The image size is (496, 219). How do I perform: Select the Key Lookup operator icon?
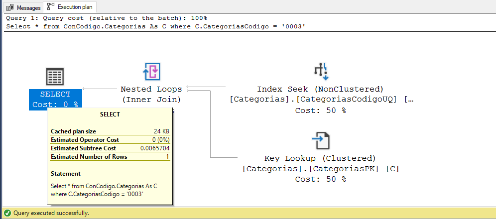tap(320, 141)
